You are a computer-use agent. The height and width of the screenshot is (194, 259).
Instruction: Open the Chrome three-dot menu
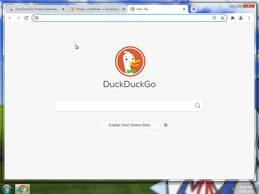click(249, 18)
